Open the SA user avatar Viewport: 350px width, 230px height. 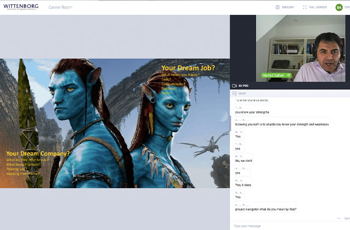click(339, 7)
